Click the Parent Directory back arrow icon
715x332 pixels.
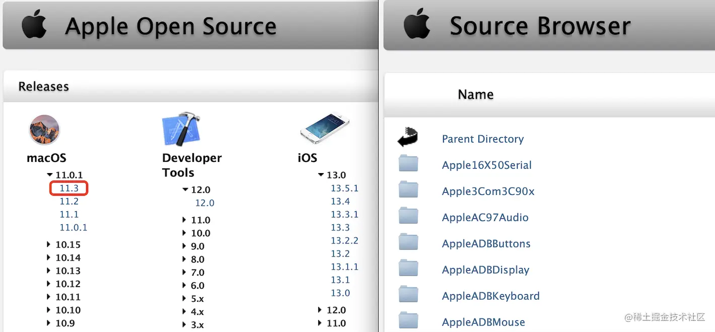(408, 137)
